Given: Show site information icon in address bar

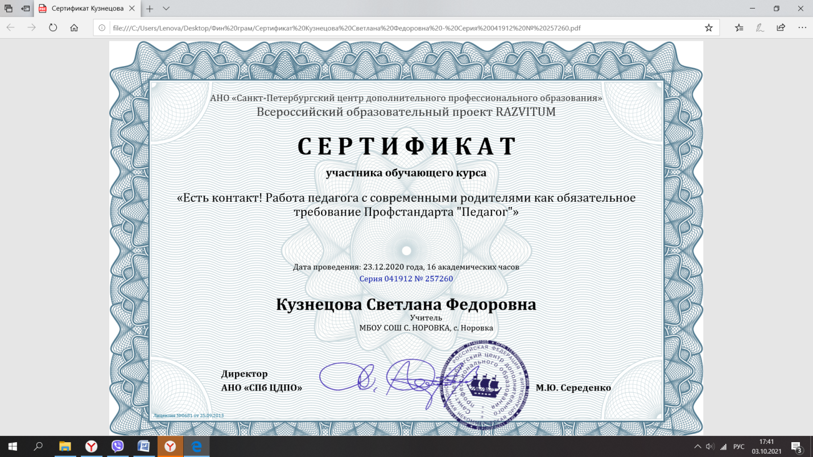Looking at the screenshot, I should coord(102,27).
